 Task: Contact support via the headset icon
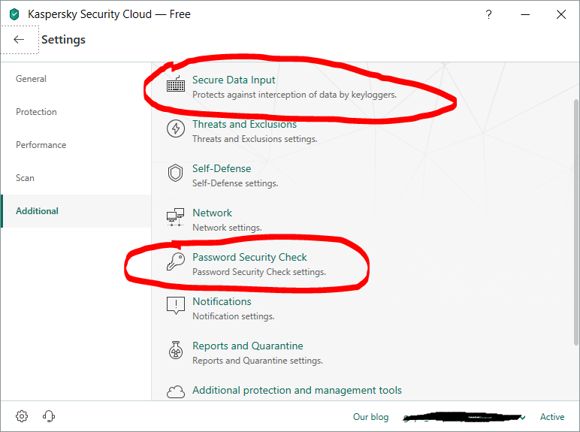49,416
